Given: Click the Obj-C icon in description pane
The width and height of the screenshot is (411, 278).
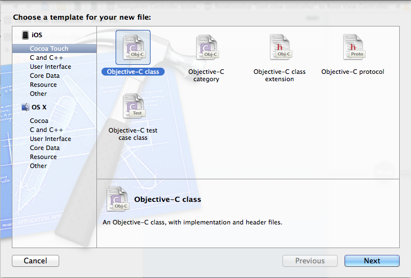Looking at the screenshot, I should coord(117,198).
